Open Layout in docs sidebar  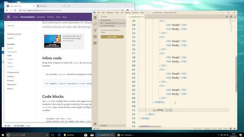pos(10,38)
